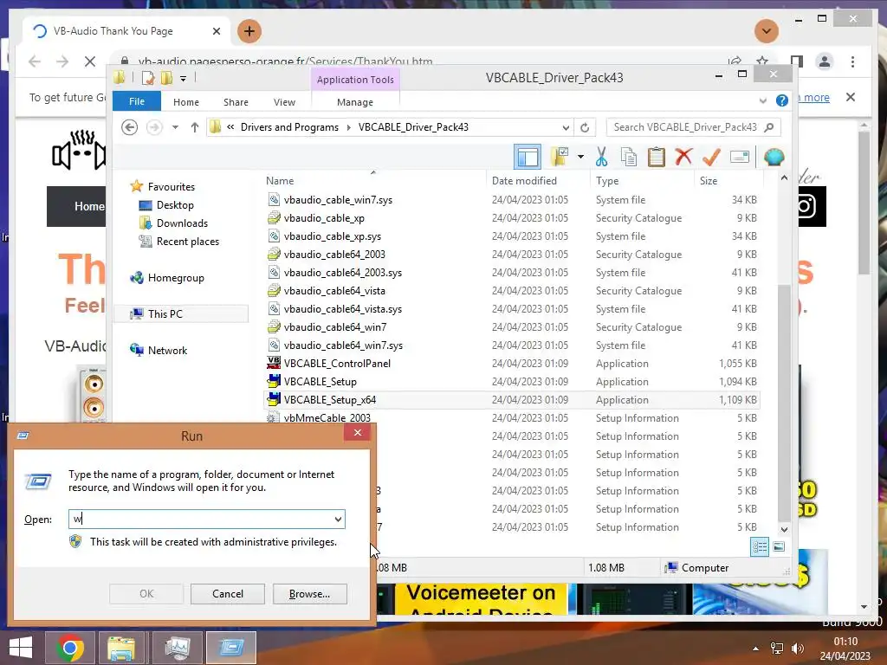This screenshot has width=887, height=665.
Task: Click Browse... in the Run dialog
Action: point(309,594)
